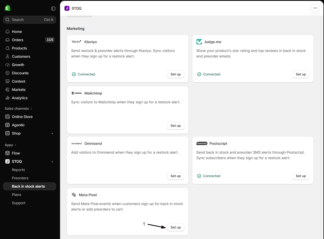Click Connected status on Judge.me card

209,74
